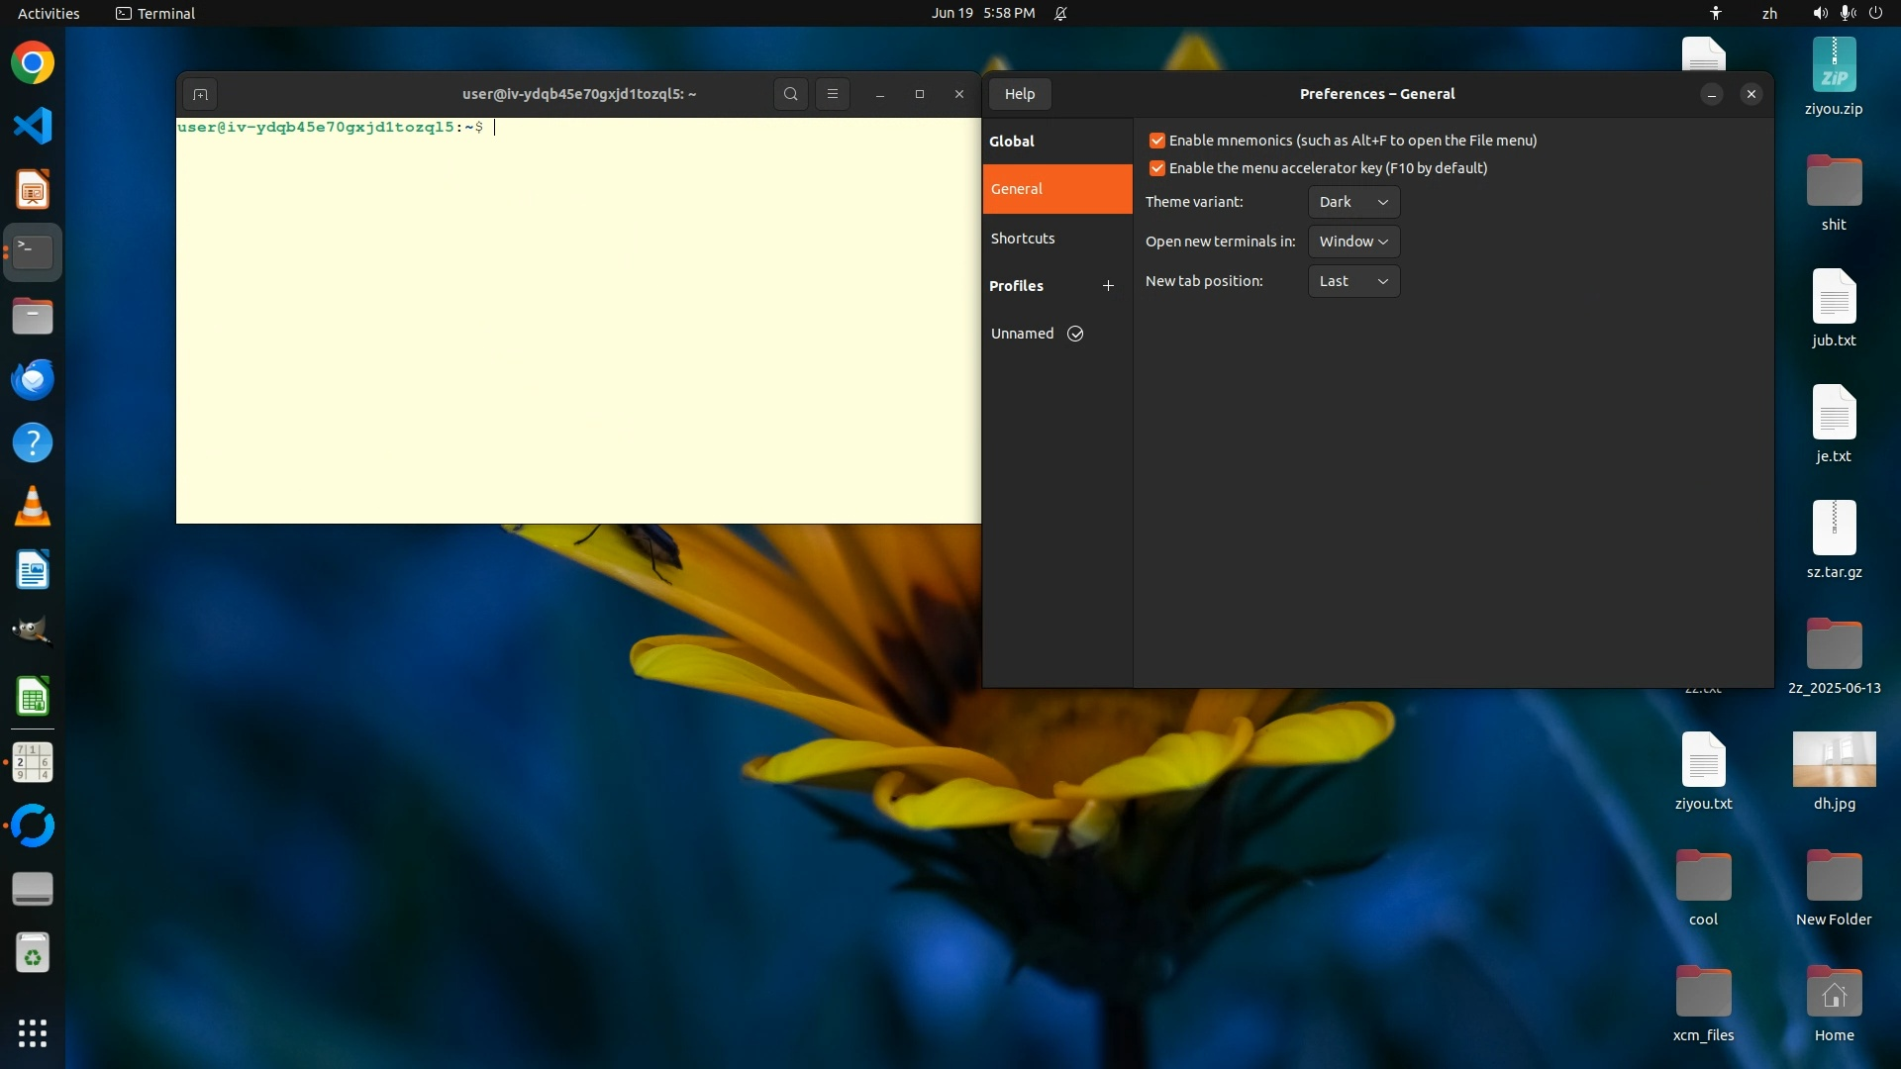
Task: Click the default profile checkmark icon
Action: (1075, 334)
